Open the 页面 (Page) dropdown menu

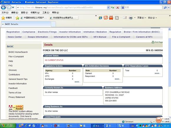click(x=142, y=18)
